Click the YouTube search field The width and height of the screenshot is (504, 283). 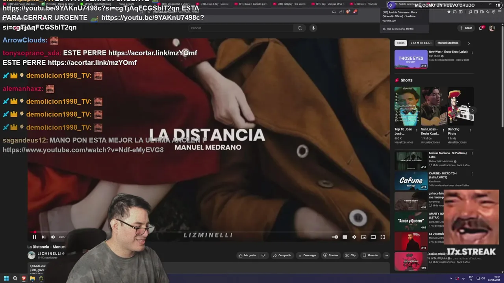(241, 28)
